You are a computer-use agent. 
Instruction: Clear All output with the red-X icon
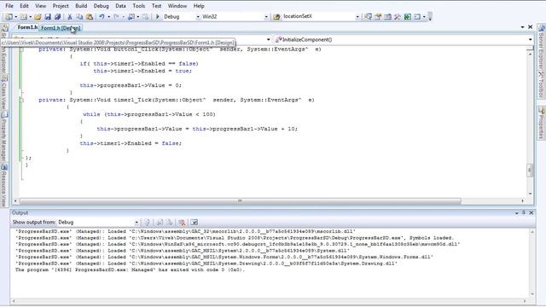tap(182, 222)
